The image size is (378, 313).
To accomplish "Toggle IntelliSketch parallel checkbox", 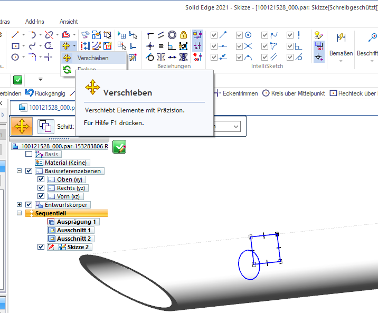I will (x=264, y=58).
